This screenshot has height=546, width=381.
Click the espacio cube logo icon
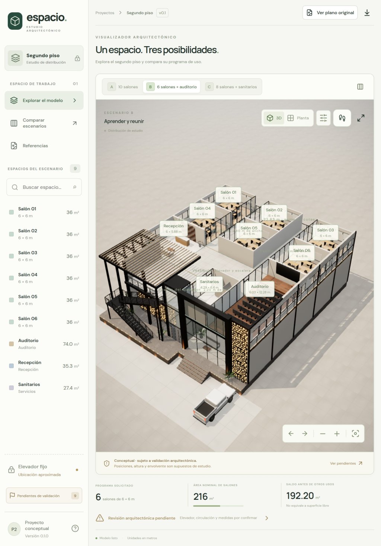(15, 21)
